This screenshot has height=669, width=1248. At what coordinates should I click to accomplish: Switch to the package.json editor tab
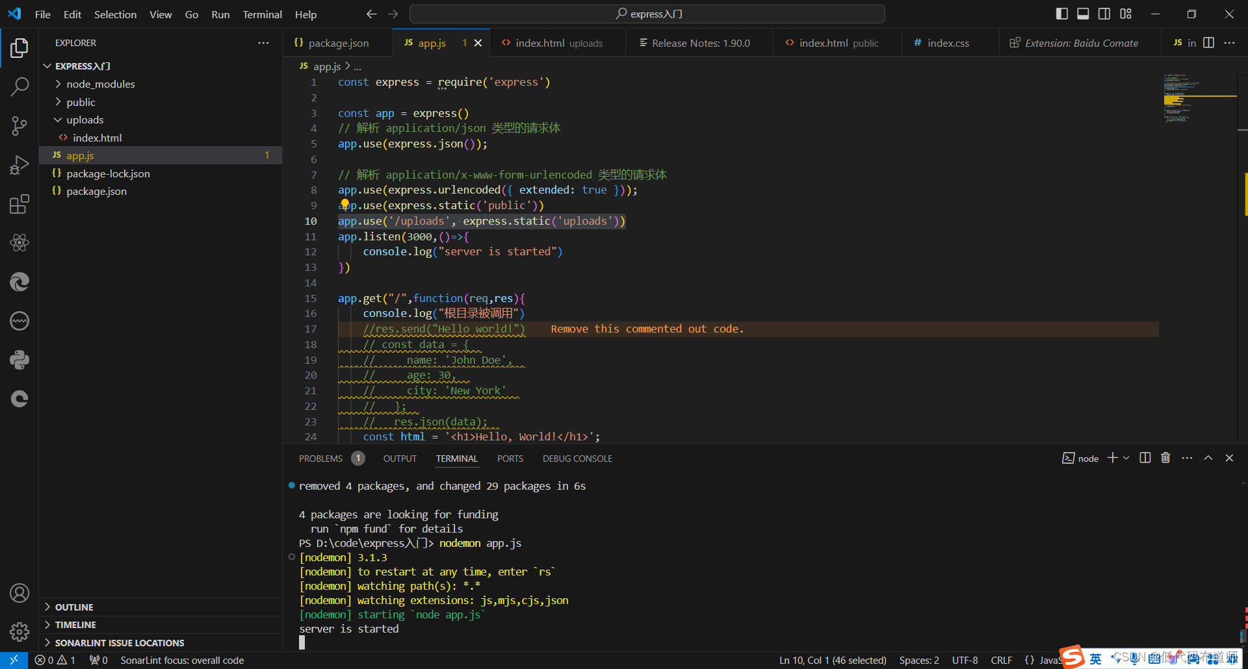[x=337, y=43]
